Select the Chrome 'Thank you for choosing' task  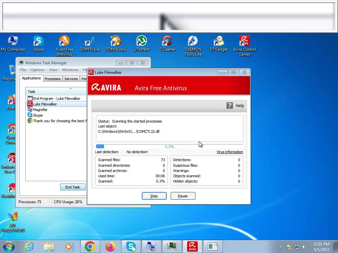(56, 121)
